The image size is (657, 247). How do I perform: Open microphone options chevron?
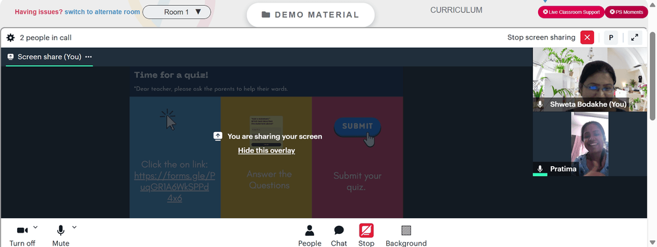(x=74, y=227)
